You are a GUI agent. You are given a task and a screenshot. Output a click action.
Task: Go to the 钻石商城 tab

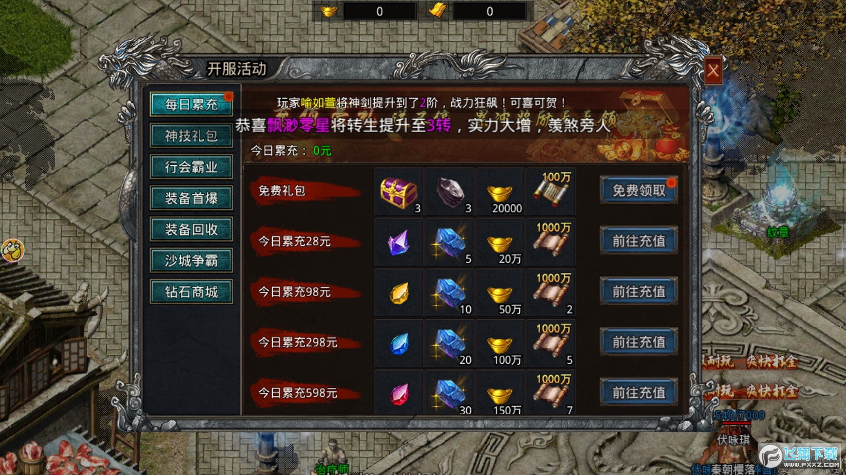point(191,291)
